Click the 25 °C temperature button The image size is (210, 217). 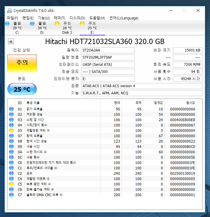click(x=22, y=89)
